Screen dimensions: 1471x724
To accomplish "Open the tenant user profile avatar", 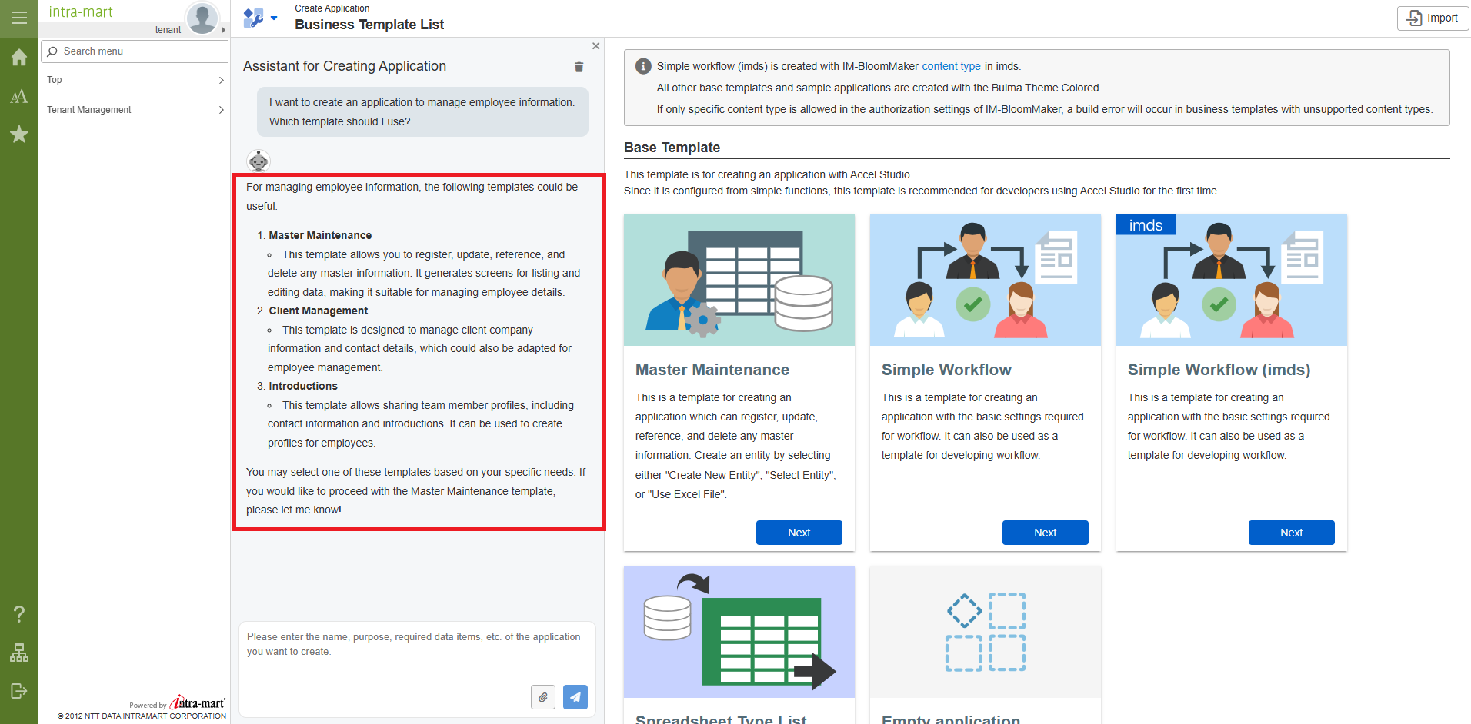I will click(x=202, y=18).
